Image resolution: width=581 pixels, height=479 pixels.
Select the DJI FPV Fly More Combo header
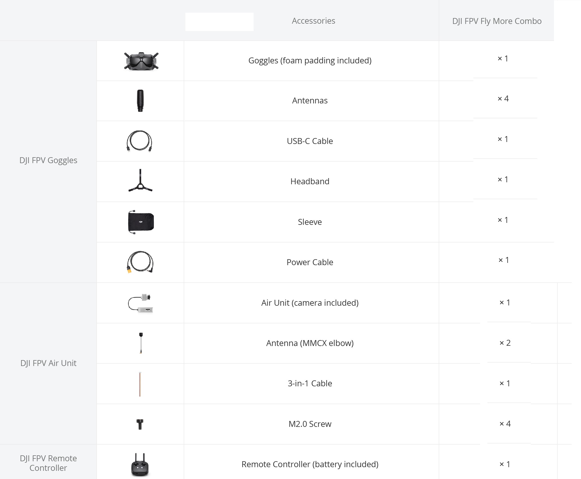click(x=497, y=21)
